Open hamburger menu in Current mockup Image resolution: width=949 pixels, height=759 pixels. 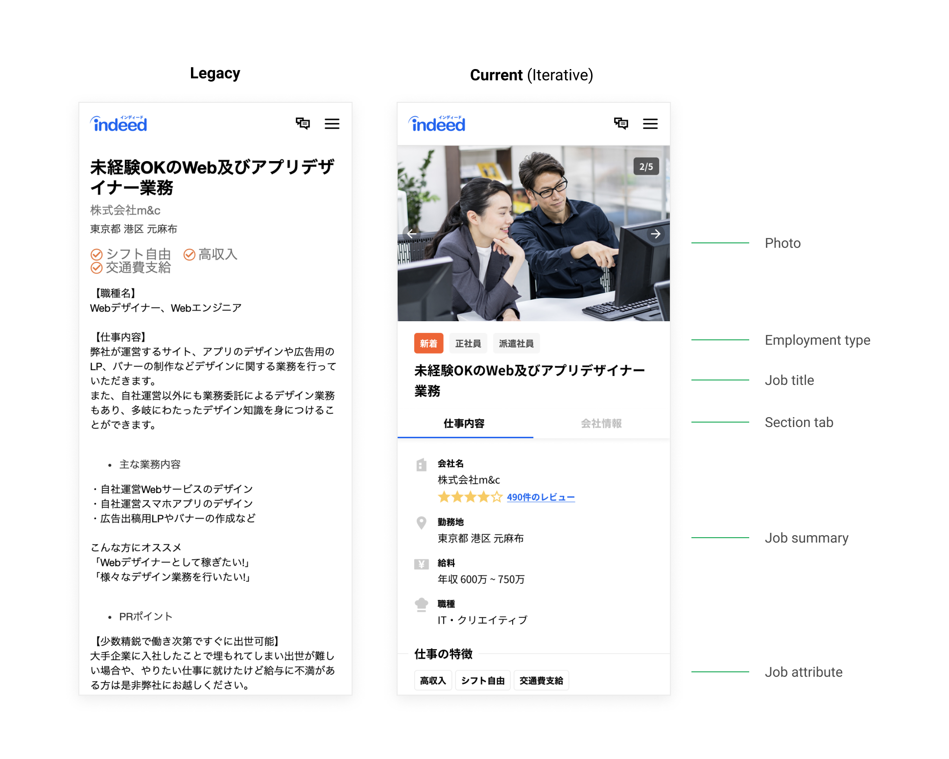(650, 124)
